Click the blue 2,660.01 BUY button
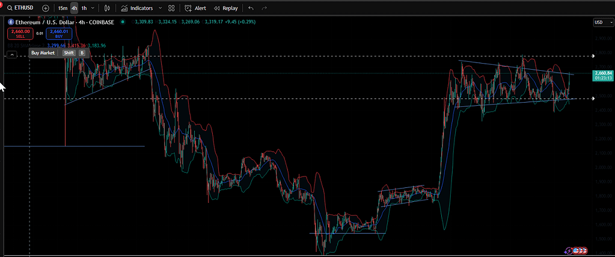Image resolution: width=615 pixels, height=257 pixels. click(59, 34)
